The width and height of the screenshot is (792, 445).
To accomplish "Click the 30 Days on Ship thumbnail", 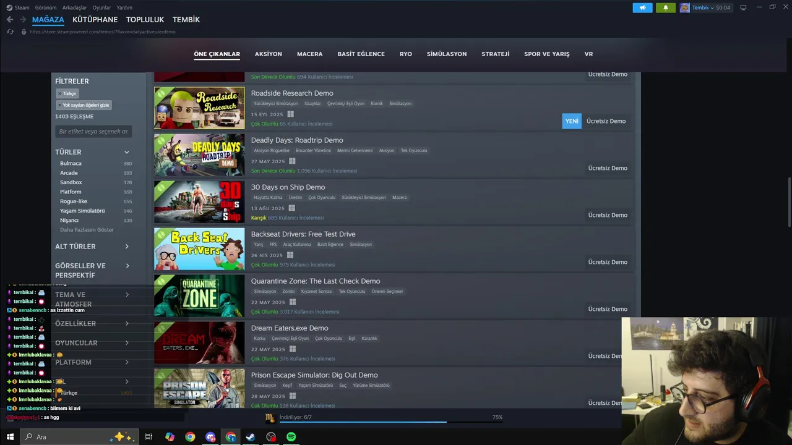I will [x=199, y=202].
